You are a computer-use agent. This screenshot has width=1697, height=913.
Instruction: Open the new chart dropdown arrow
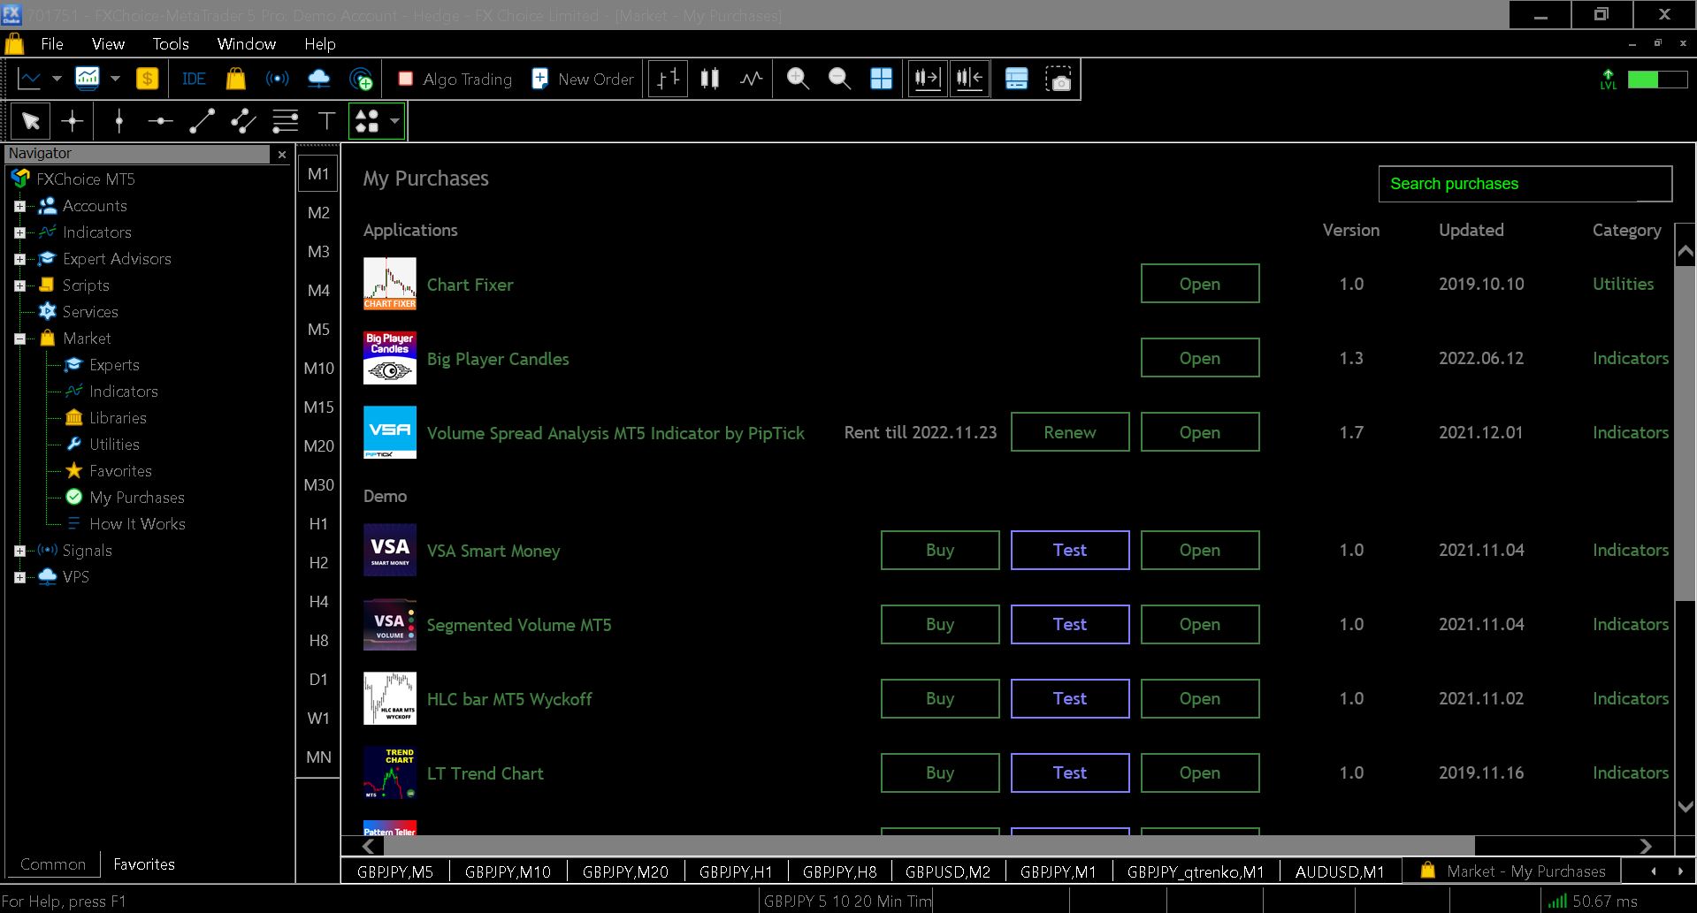click(57, 80)
